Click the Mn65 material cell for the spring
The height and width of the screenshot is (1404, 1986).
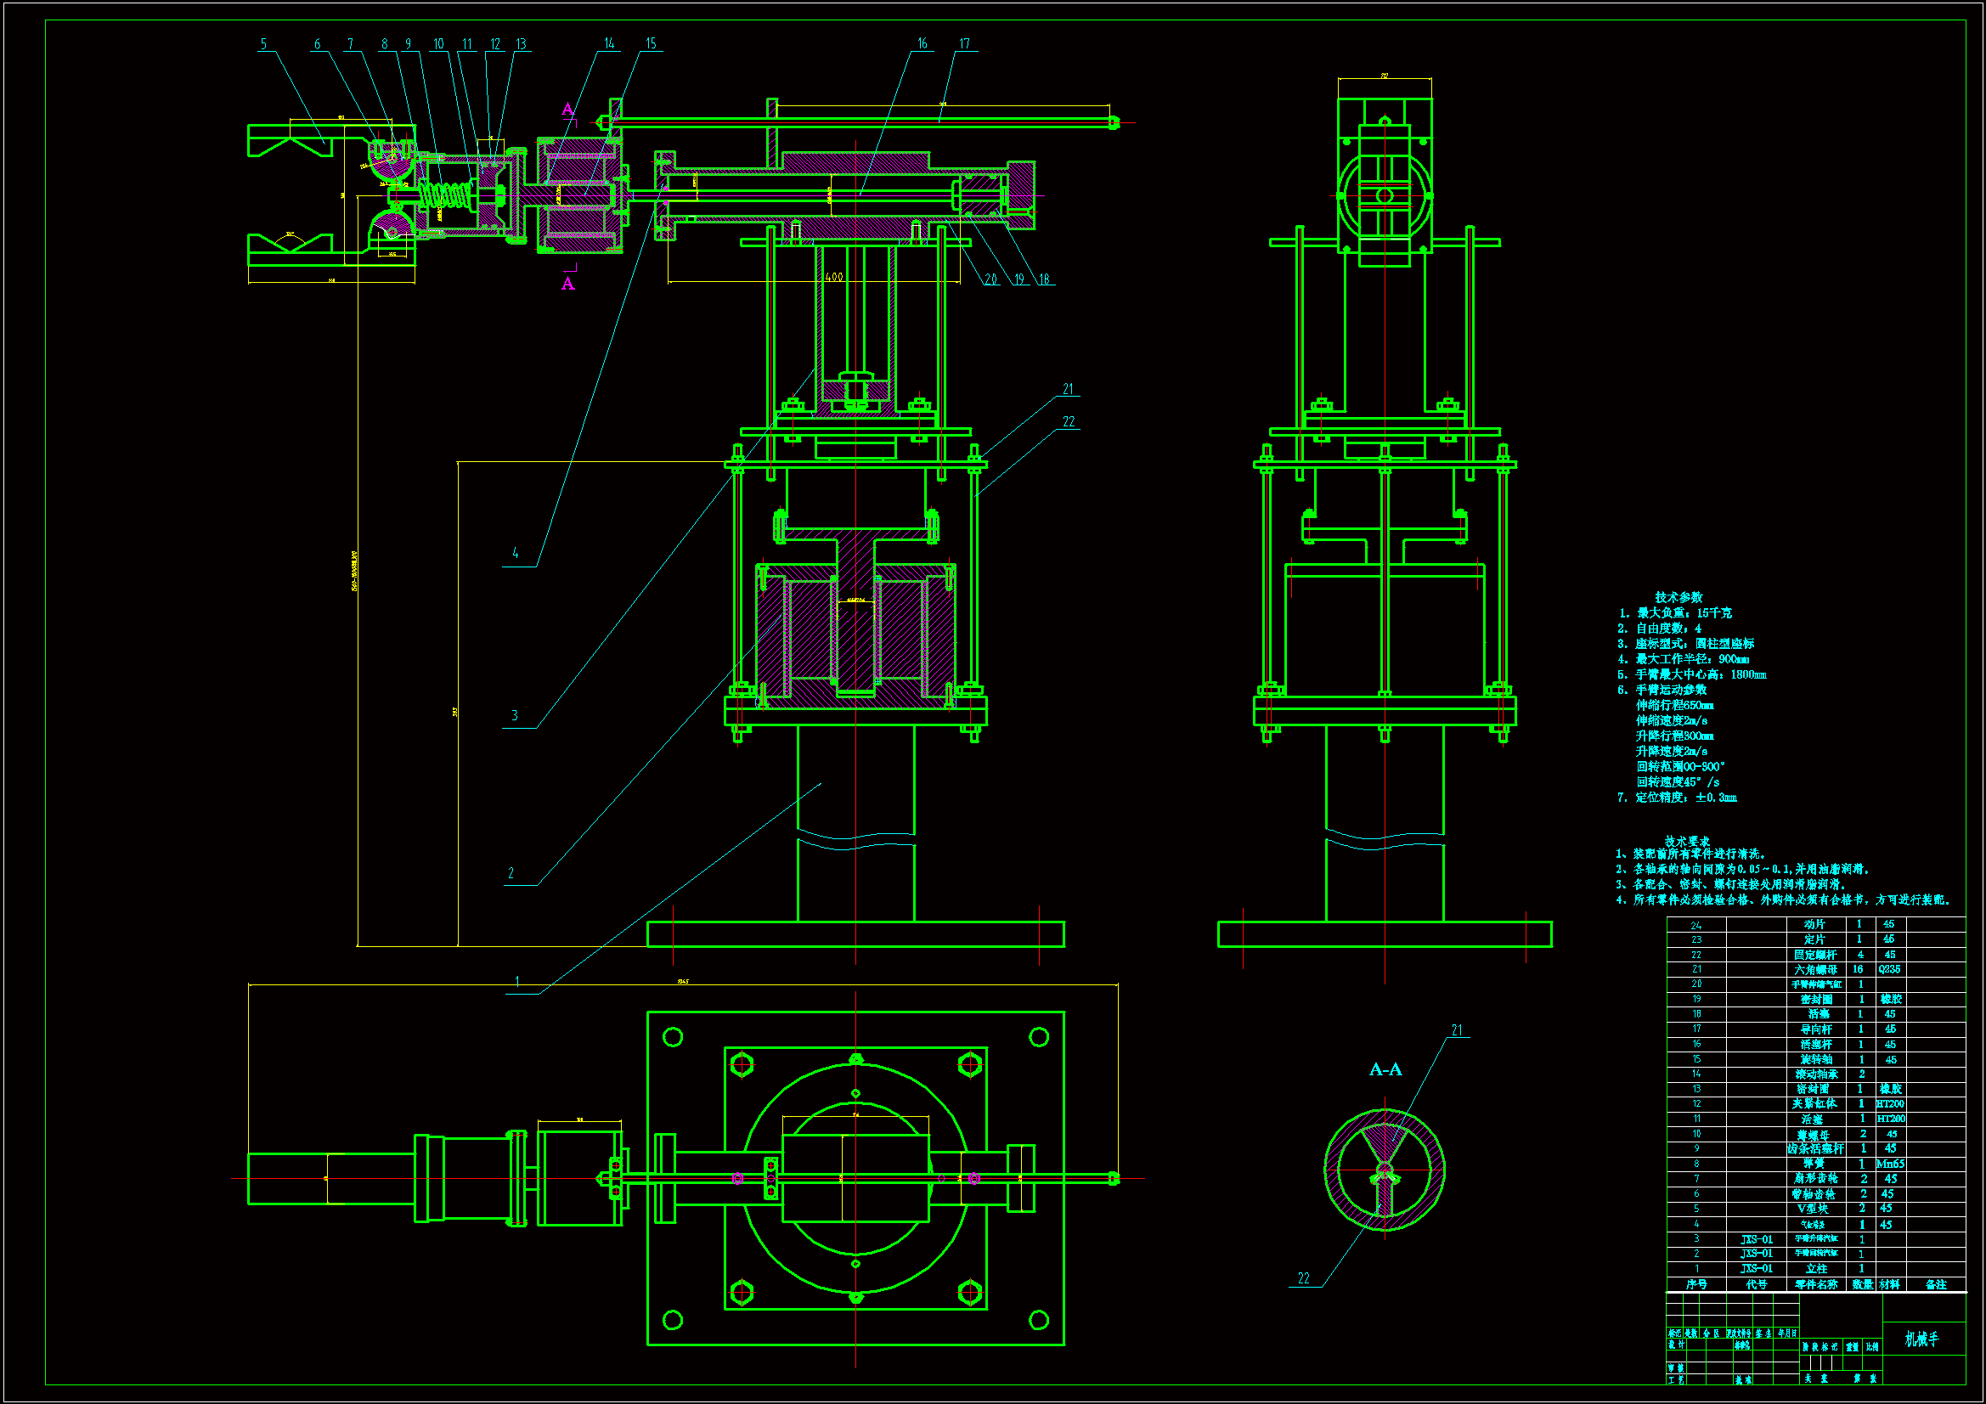click(x=1890, y=1164)
